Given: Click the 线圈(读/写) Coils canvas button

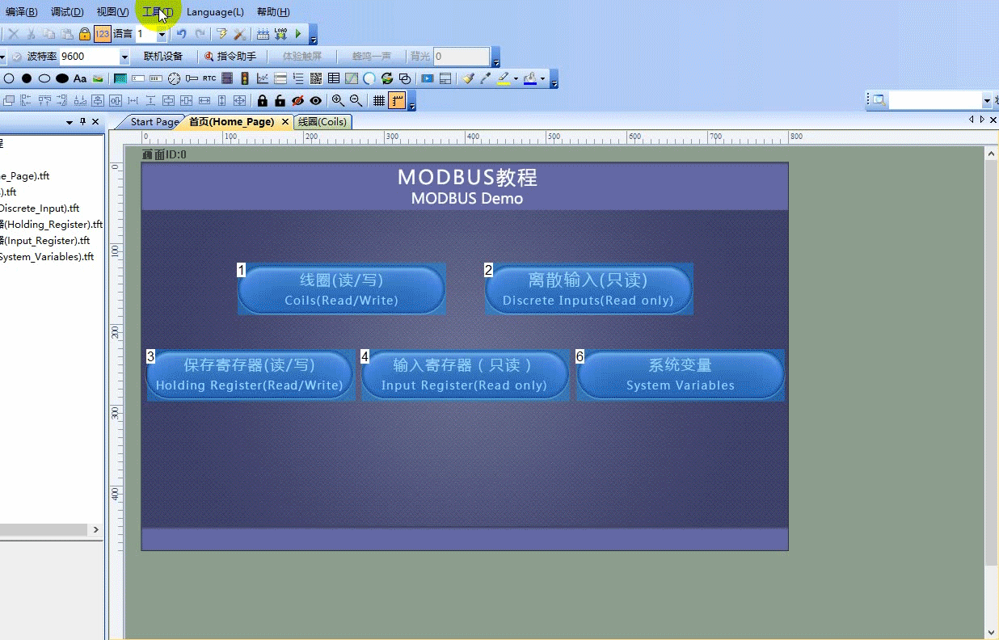Looking at the screenshot, I should [x=341, y=289].
